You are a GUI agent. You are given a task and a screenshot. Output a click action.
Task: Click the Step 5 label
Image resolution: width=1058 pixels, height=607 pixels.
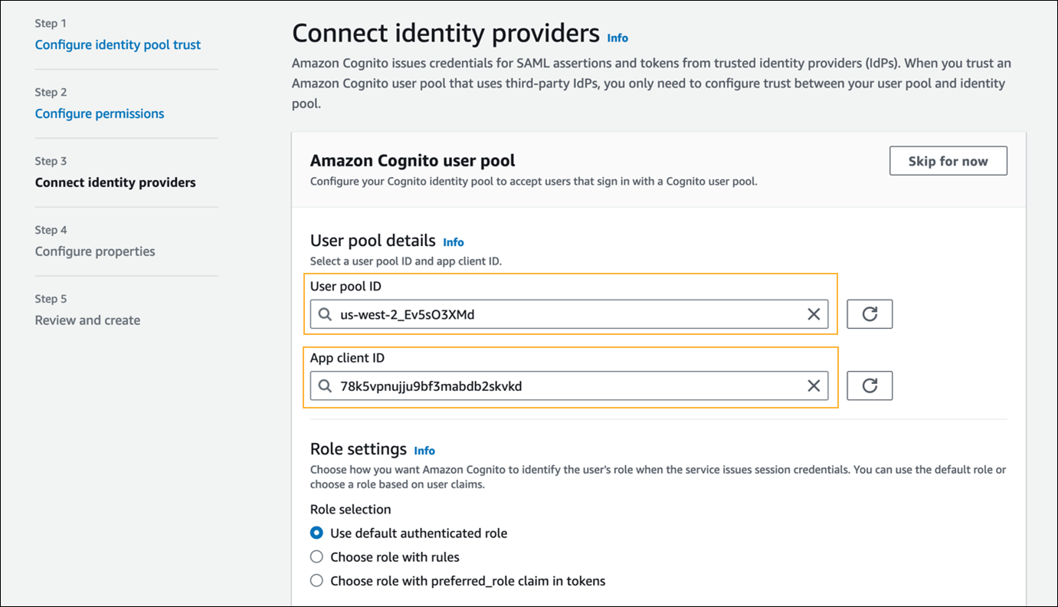(51, 299)
